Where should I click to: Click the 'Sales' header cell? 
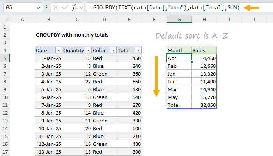point(204,50)
